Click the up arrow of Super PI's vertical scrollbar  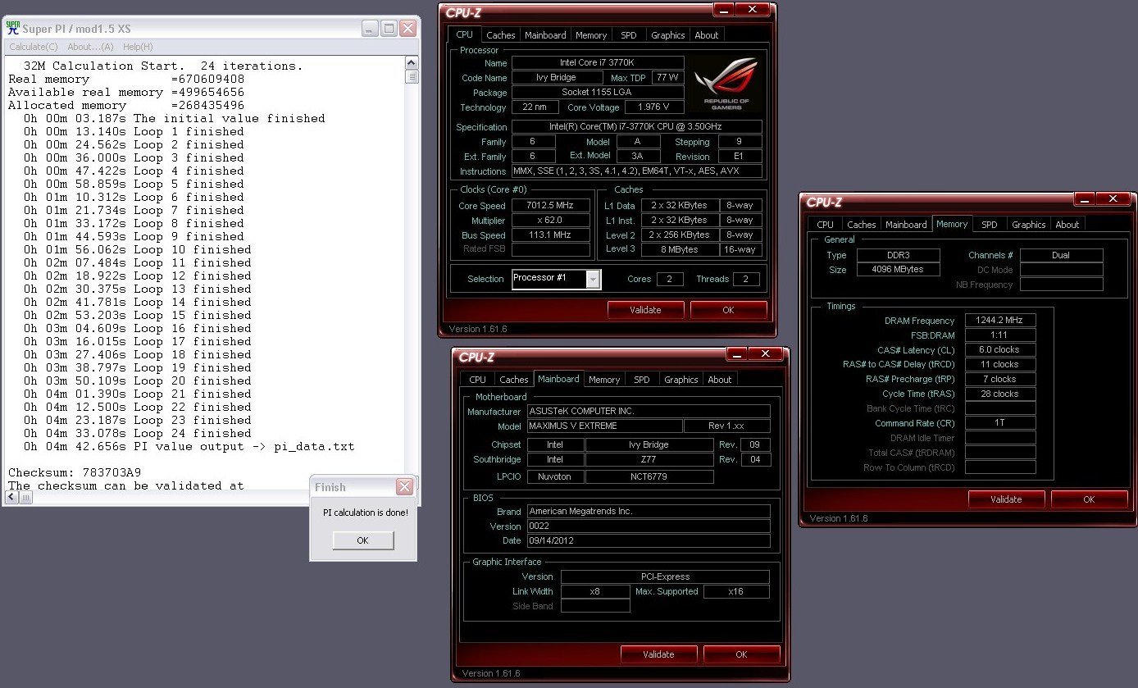412,63
